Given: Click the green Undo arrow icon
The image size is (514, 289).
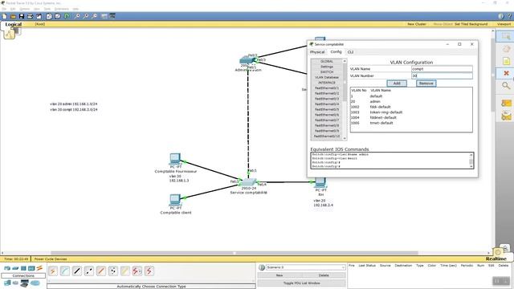Looking at the screenshot, I should 67,16.
